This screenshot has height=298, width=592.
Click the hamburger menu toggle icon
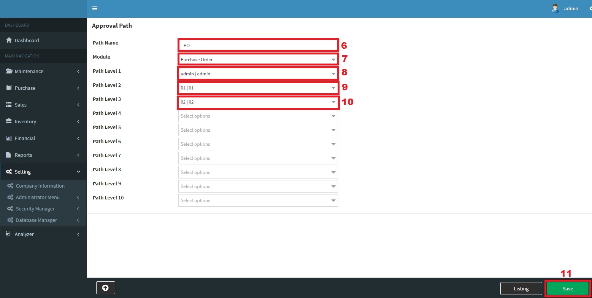point(95,8)
